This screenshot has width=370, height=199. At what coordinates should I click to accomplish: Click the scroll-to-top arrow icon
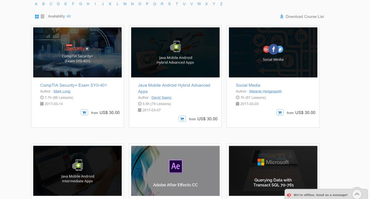(357, 194)
